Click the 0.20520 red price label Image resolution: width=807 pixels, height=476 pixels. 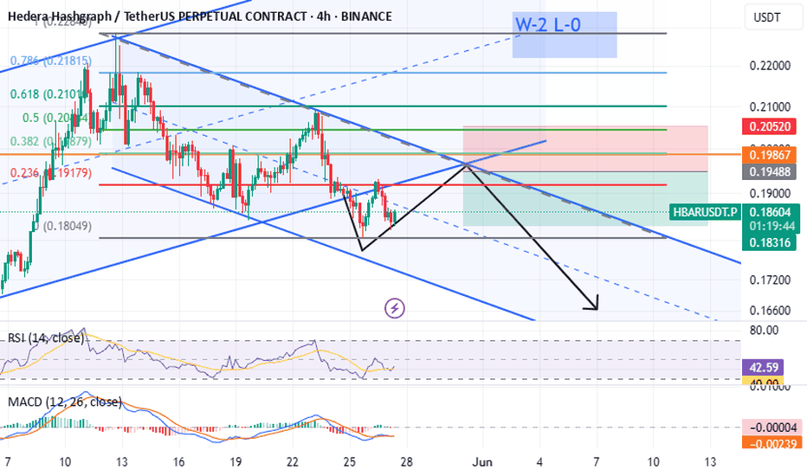pyautogui.click(x=770, y=126)
